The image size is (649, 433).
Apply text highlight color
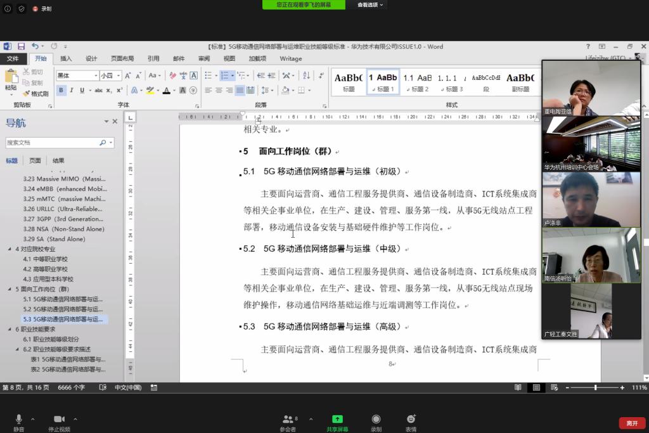pos(151,90)
